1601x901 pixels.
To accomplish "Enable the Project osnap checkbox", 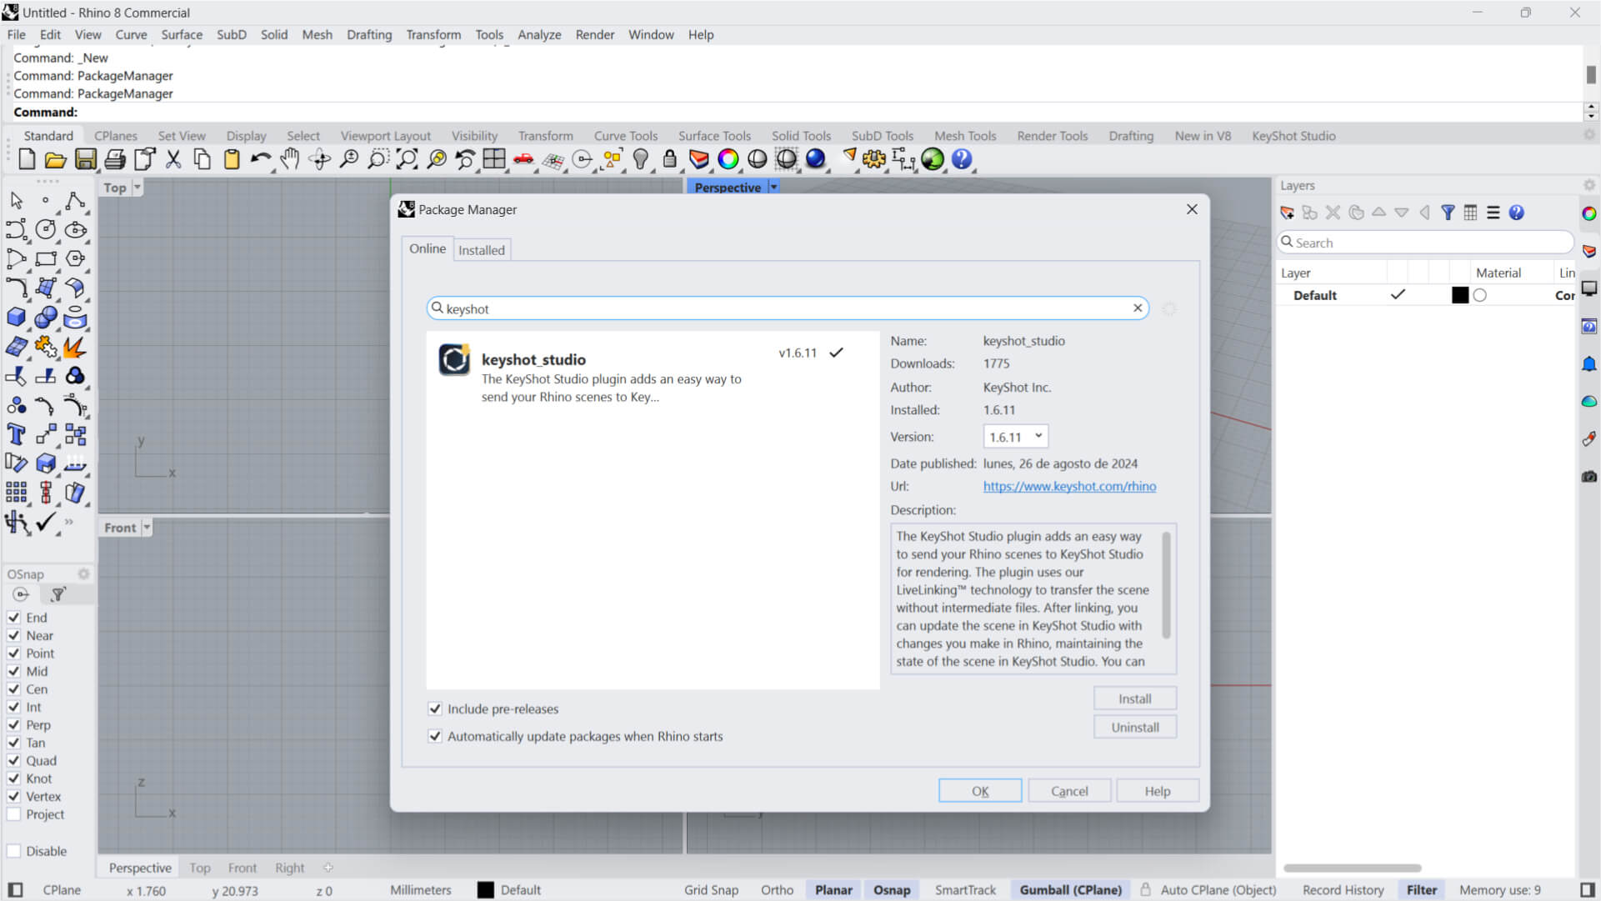I will click(14, 815).
